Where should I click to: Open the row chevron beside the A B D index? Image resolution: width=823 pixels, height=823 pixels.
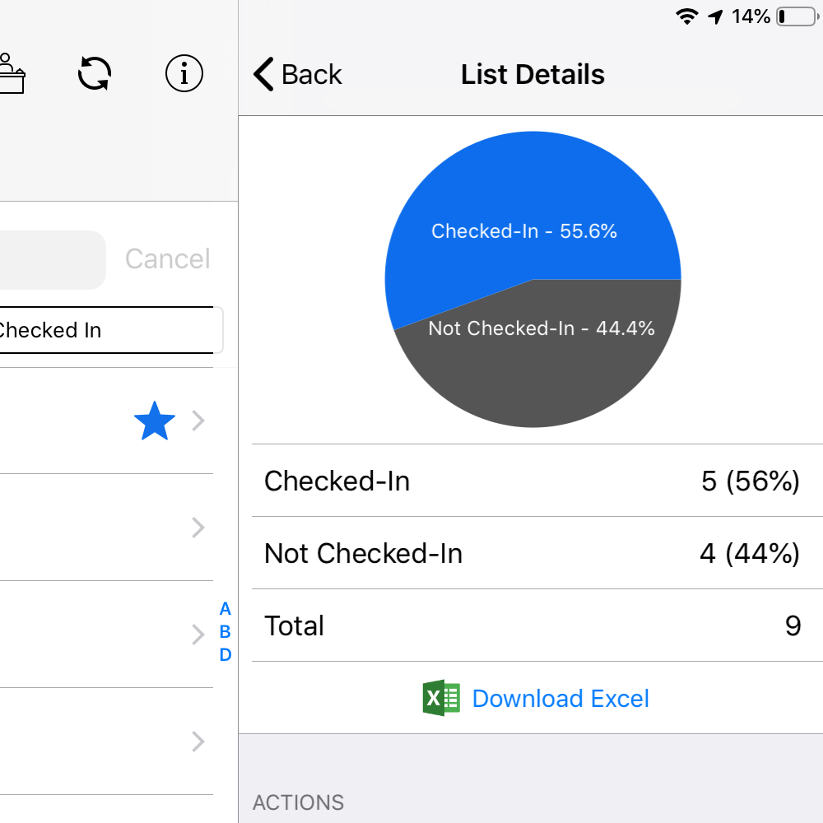(198, 635)
